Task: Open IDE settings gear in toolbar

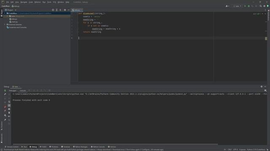Action: [265, 6]
